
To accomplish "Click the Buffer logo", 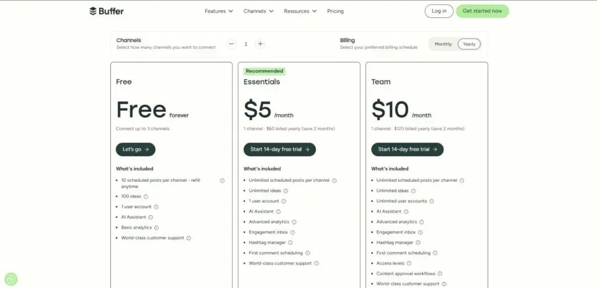I will coord(107,11).
